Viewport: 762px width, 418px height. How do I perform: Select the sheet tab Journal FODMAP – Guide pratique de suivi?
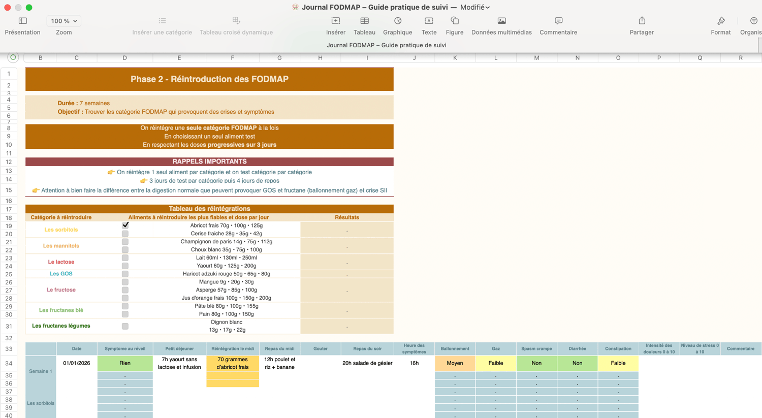click(x=387, y=45)
